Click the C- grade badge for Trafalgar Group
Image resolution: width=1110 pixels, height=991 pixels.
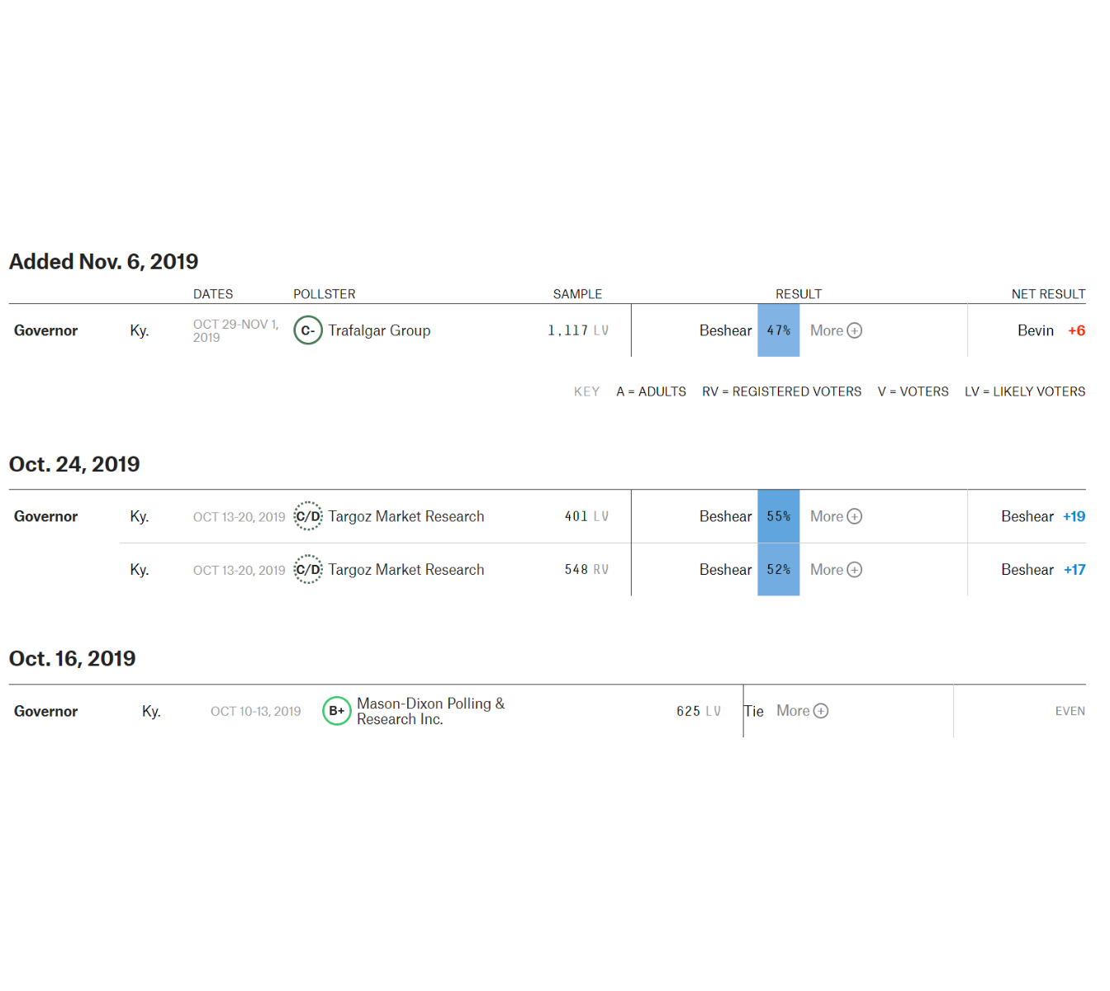[308, 330]
